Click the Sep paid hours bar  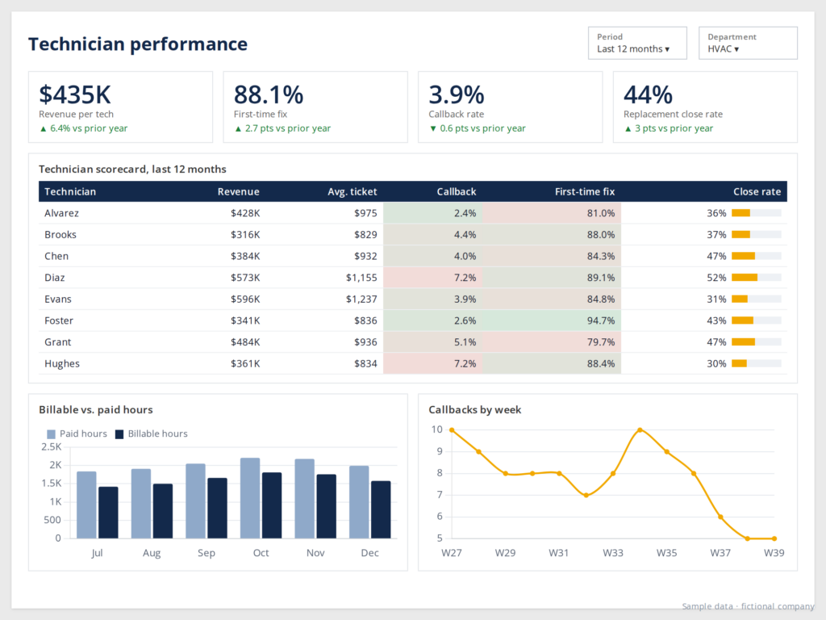(x=195, y=501)
